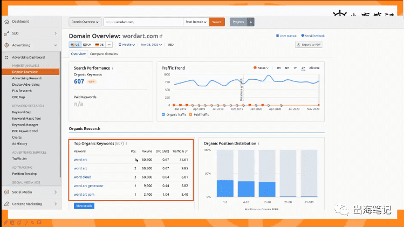Click the Advertising Dashboard grid icon
The height and width of the screenshot is (227, 404).
coord(6,58)
